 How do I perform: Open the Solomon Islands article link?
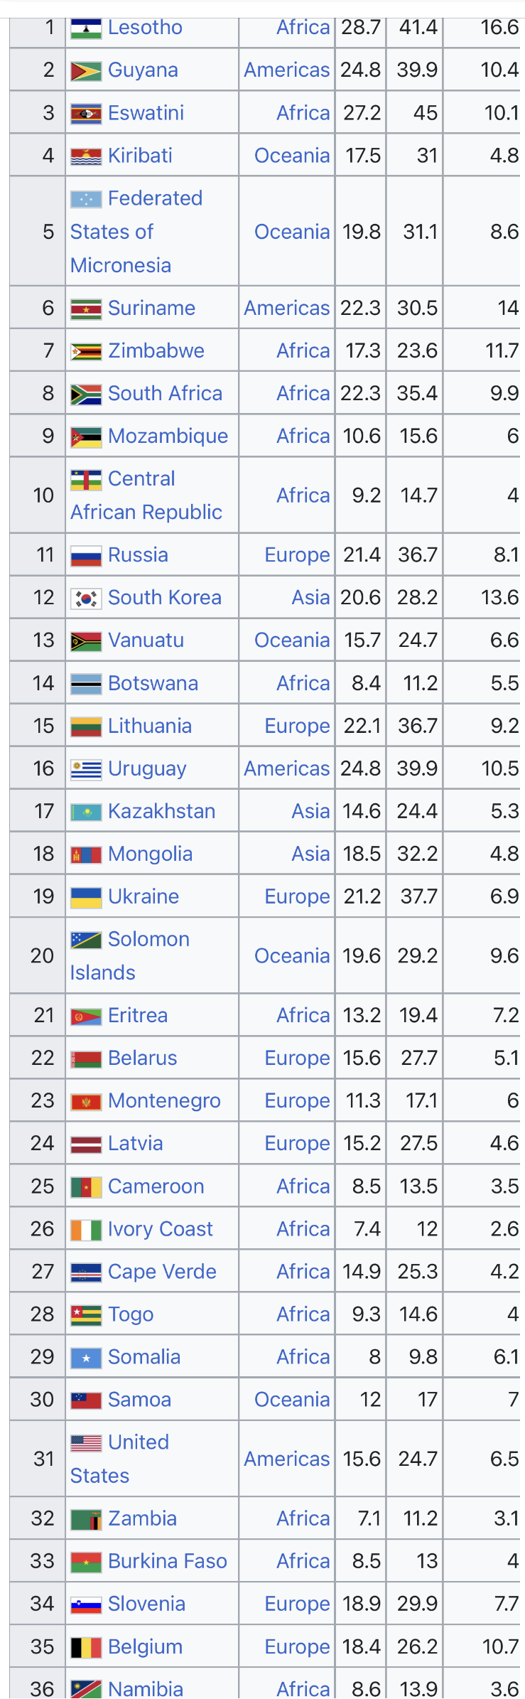click(x=130, y=955)
